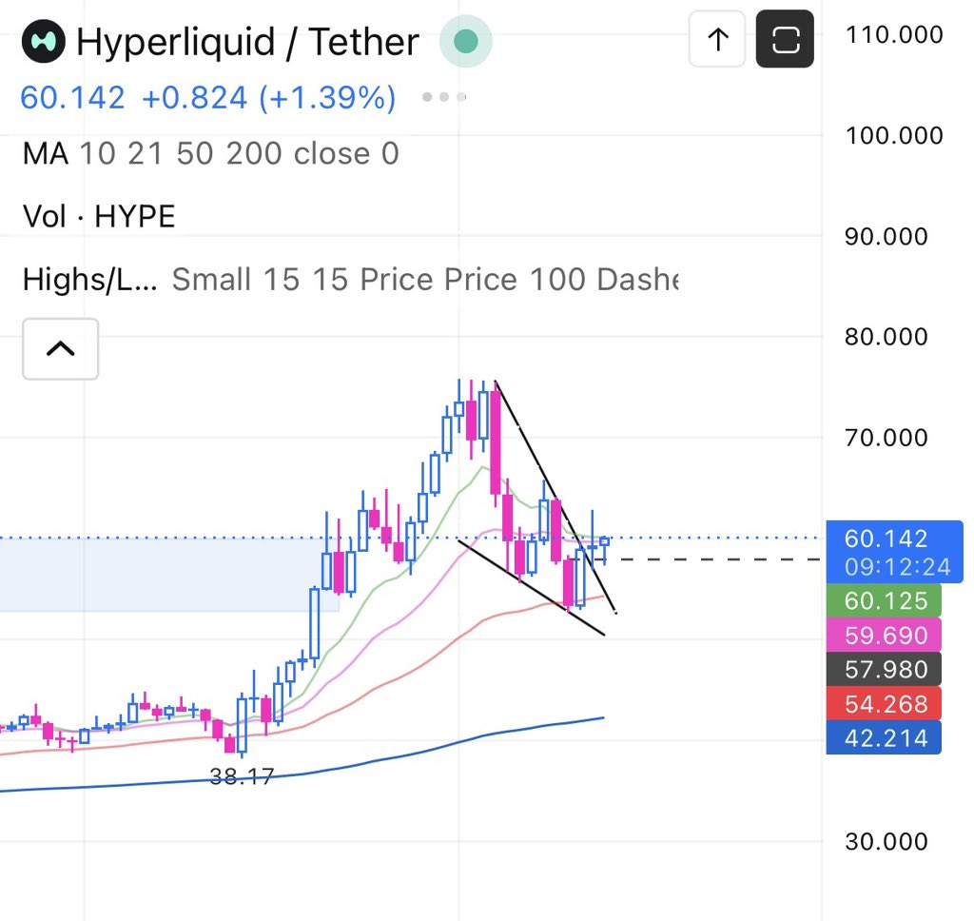974x921 pixels.
Task: Click the pink 59.690 MA price label
Action: (x=884, y=636)
